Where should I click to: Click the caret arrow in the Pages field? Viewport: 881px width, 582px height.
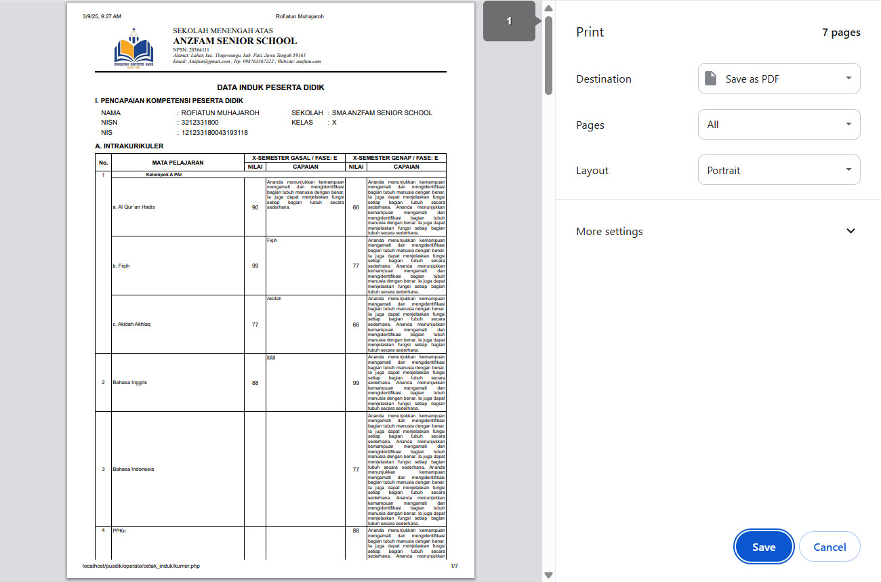[848, 125]
